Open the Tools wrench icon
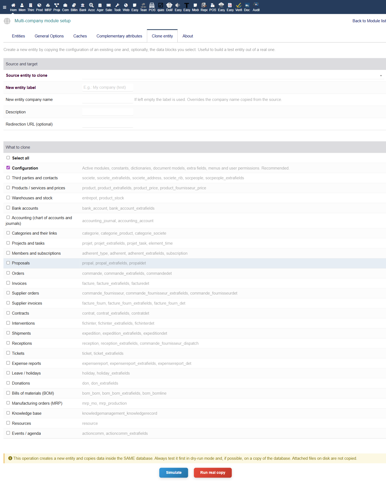 [x=117, y=5]
